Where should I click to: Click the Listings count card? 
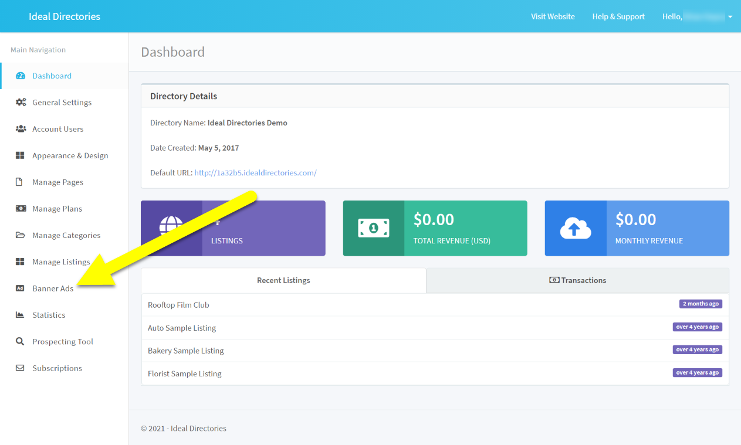click(233, 228)
